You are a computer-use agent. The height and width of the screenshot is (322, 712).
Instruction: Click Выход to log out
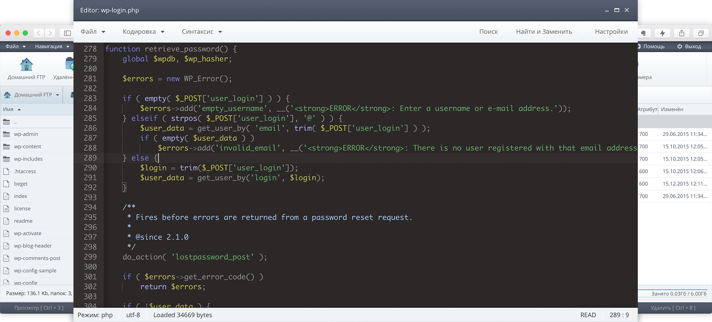tap(689, 46)
